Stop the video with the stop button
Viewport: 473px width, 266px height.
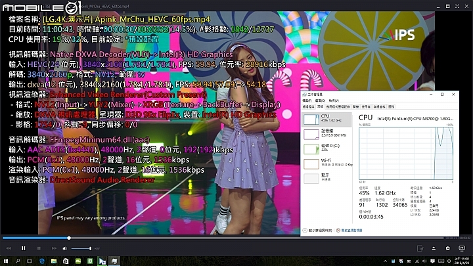tap(39, 248)
